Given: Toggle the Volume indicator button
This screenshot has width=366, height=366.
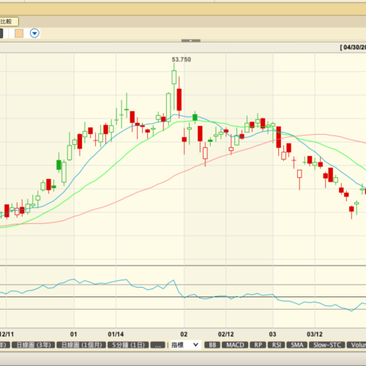Looking at the screenshot, I should click(356, 345).
